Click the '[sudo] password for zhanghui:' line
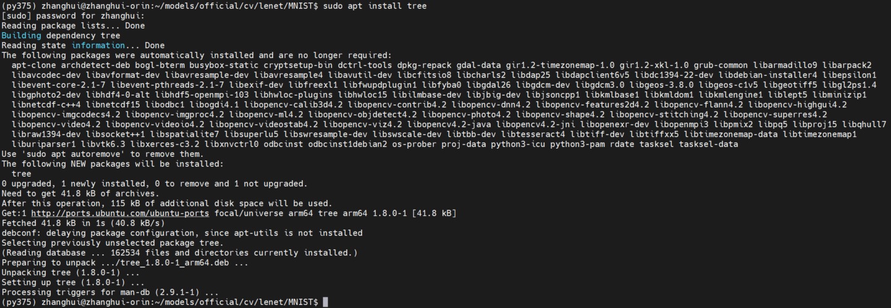Image resolution: width=891 pixels, height=308 pixels. [x=73, y=16]
